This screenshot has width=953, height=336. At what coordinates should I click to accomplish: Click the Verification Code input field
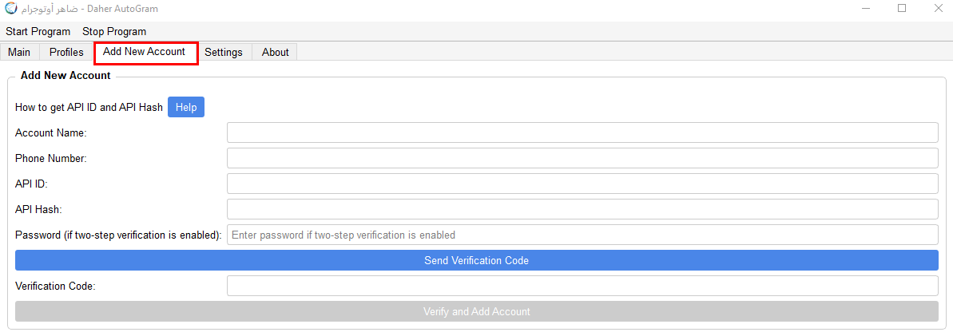[x=582, y=286]
